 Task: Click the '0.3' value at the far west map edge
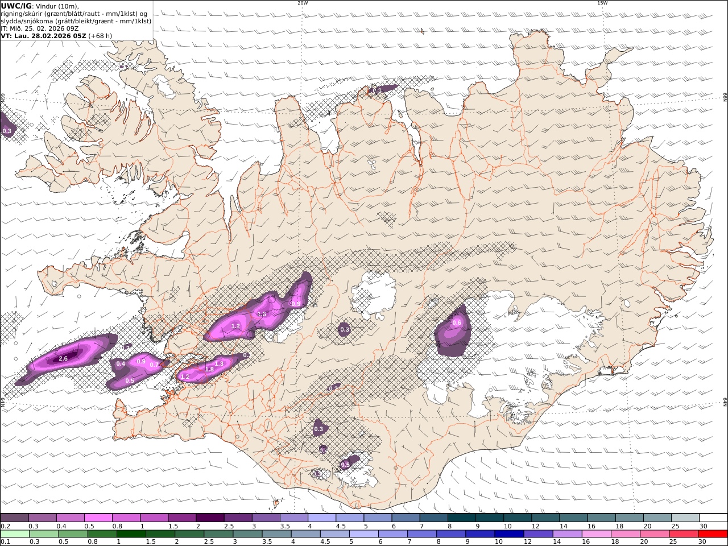(x=7, y=131)
